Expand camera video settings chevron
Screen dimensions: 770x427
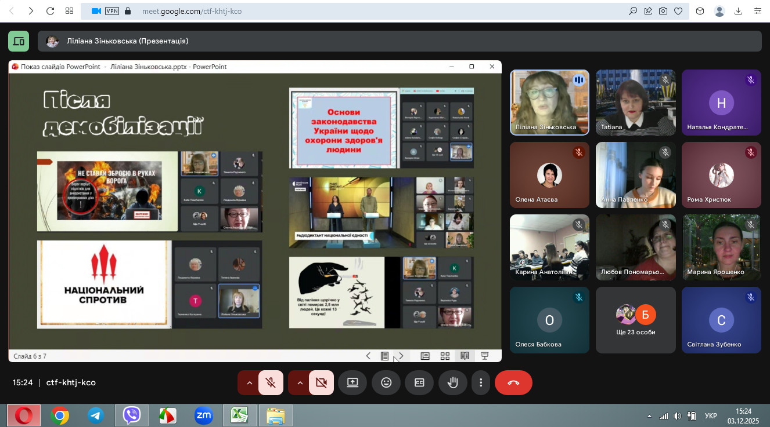point(300,382)
